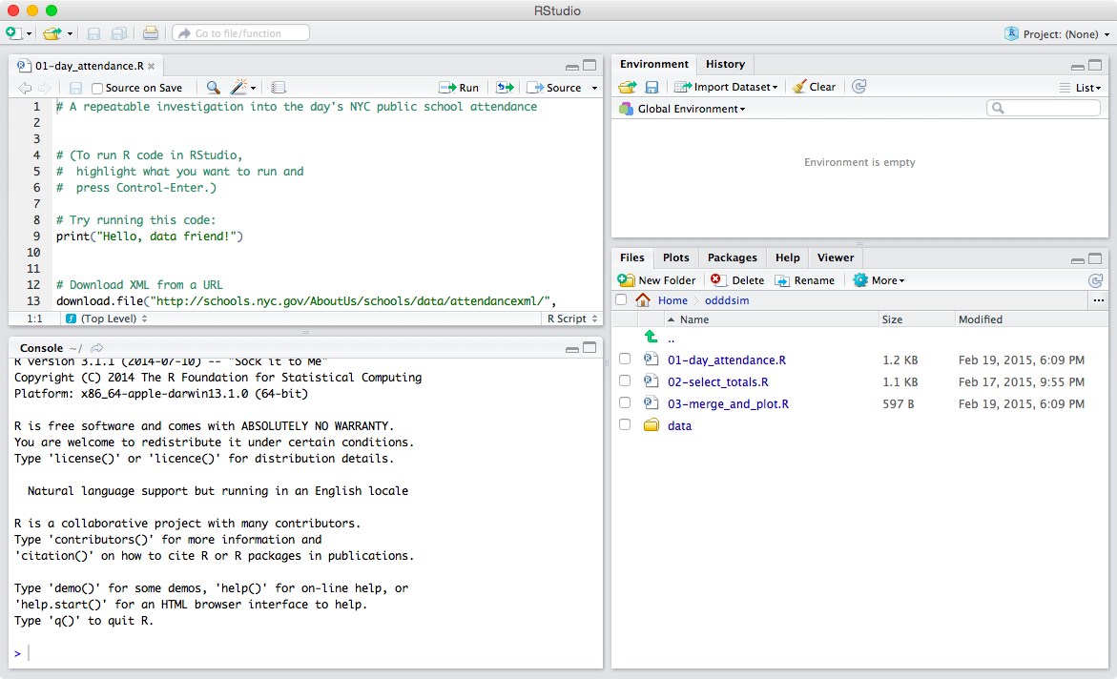The width and height of the screenshot is (1117, 679).
Task: Toggle the Source on Save checkbox
Action: [x=97, y=89]
